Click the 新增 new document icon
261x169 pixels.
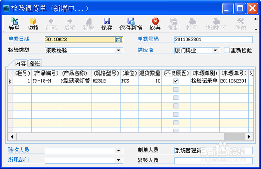tap(88, 24)
